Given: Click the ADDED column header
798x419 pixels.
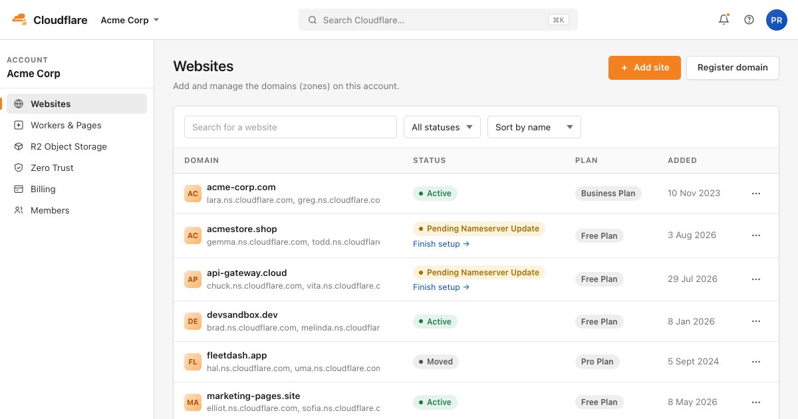Looking at the screenshot, I should click(x=682, y=160).
